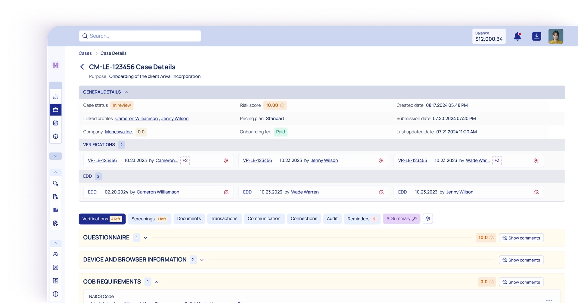Open the users group sidebar icon
Viewport: 578px width, 303px height.
click(x=55, y=254)
